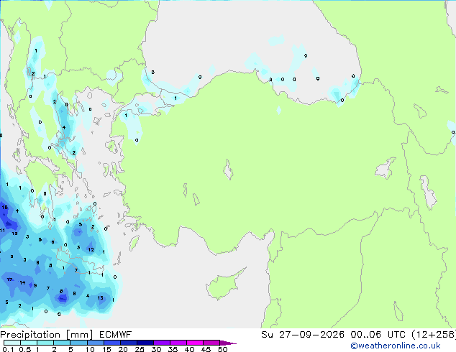The width and height of the screenshot is (456, 352).
Task: Select the 10 mm blue legend swatch
Action: pyautogui.click(x=96, y=343)
